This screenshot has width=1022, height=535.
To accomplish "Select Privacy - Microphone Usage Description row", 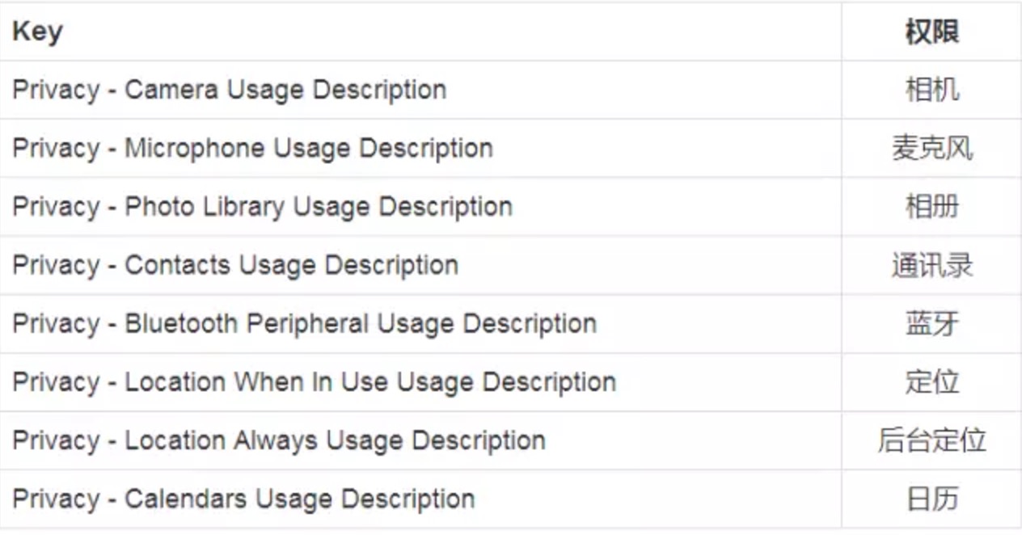I will click(x=252, y=149).
